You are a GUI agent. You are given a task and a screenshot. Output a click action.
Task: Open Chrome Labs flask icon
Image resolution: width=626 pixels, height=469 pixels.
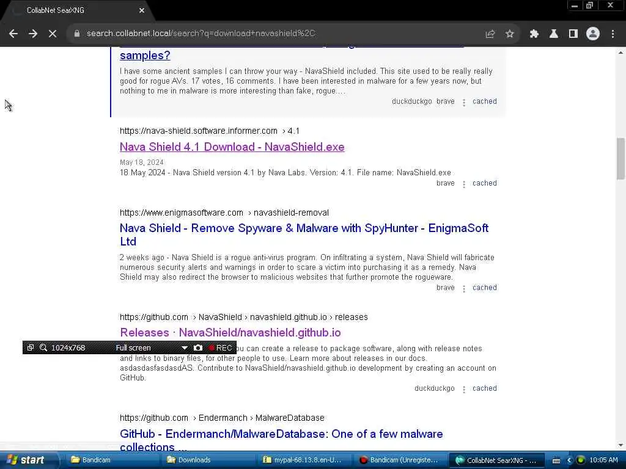554,34
